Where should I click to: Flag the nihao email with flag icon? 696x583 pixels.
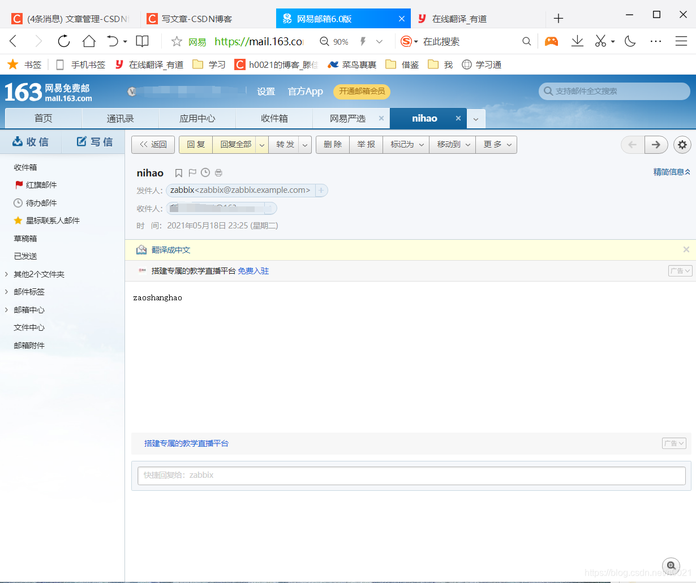coord(192,173)
